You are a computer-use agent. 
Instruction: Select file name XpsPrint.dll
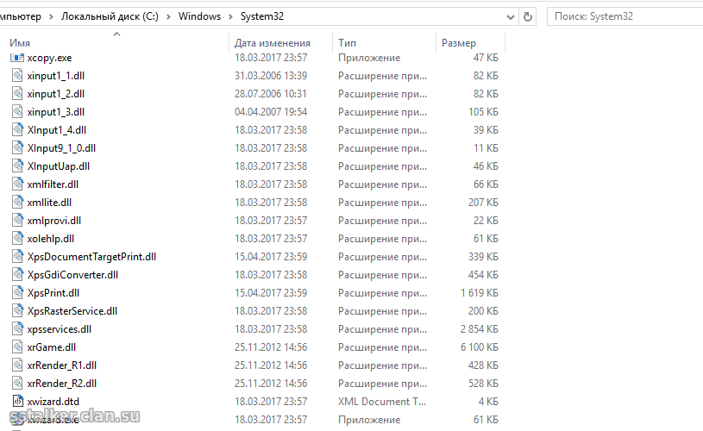tap(53, 293)
